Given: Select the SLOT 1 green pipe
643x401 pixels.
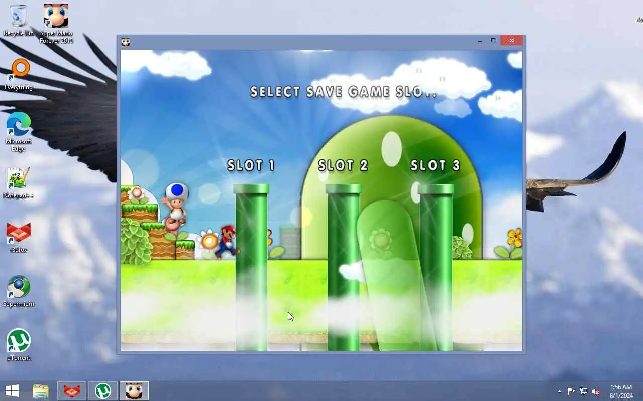Looking at the screenshot, I should (251, 267).
